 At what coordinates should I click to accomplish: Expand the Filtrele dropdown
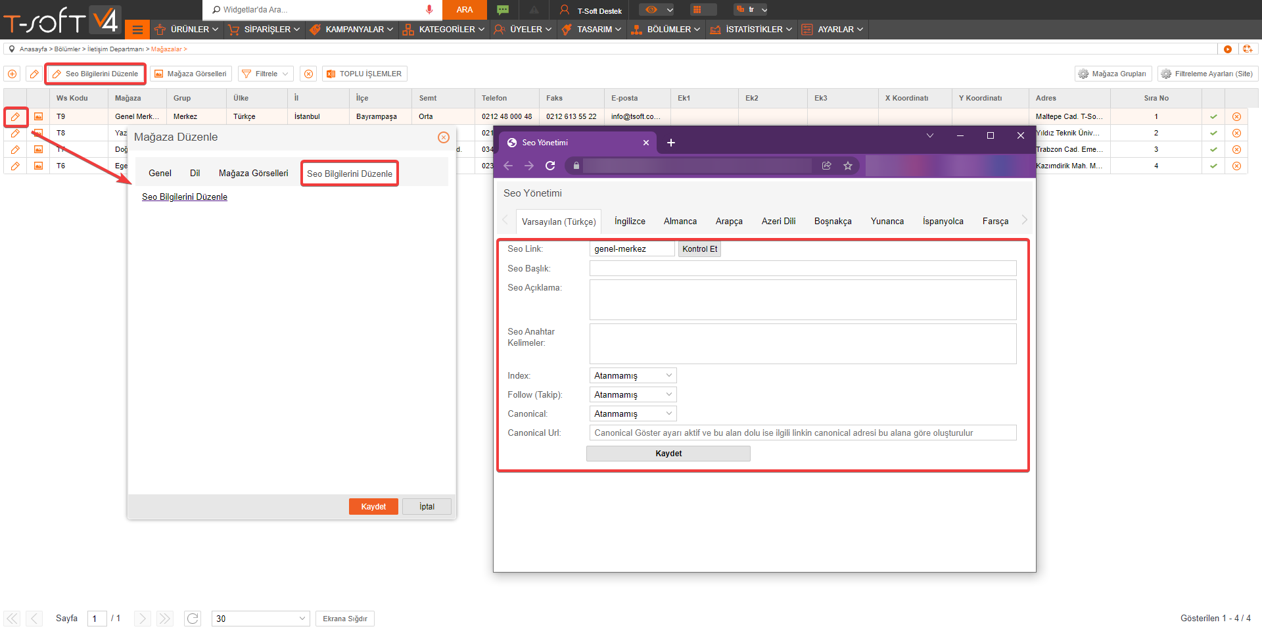click(266, 74)
